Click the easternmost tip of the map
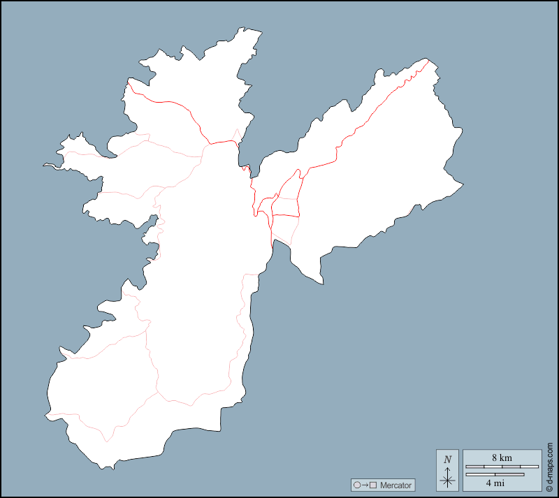The image size is (559, 498). click(462, 185)
